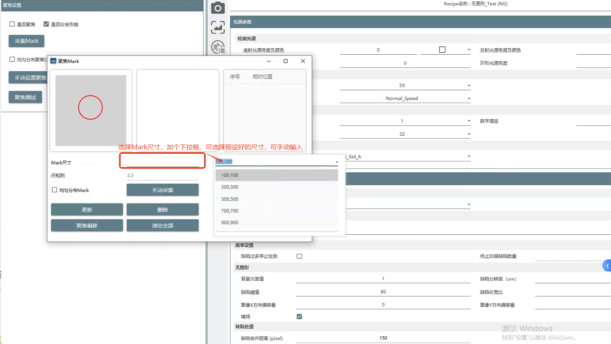Choose the 900,900 preset option
This screenshot has width=611, height=344.
[230, 223]
